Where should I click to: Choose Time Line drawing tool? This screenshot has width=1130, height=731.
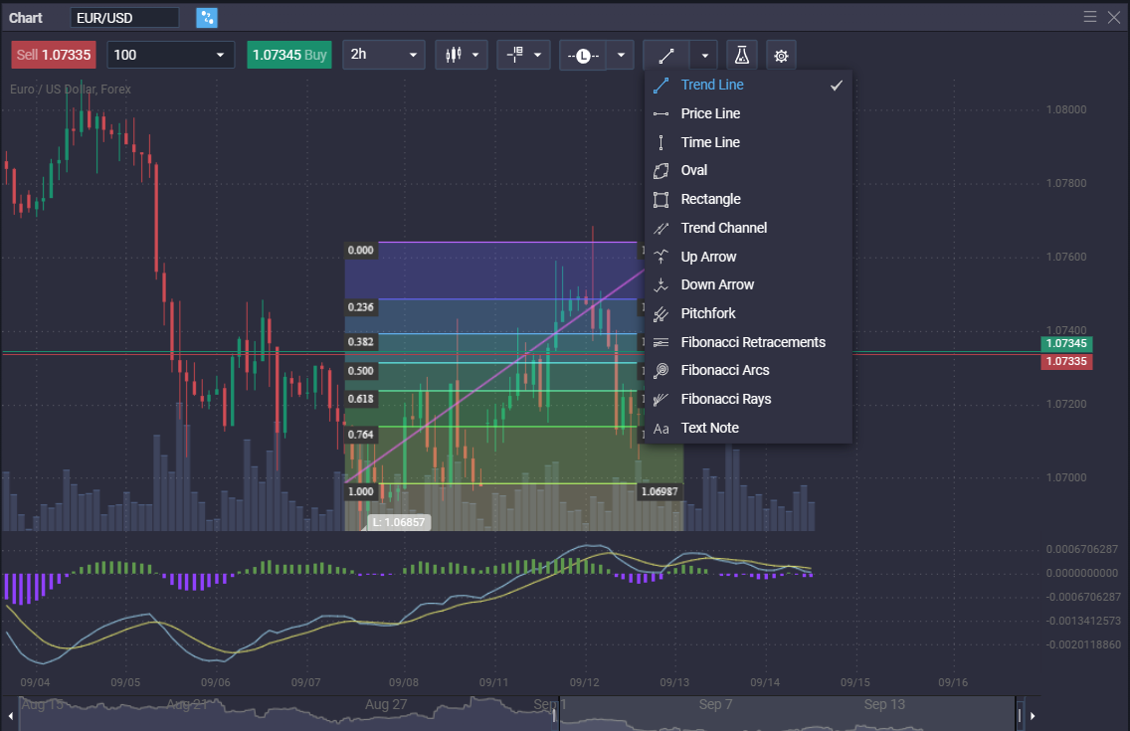click(748, 142)
